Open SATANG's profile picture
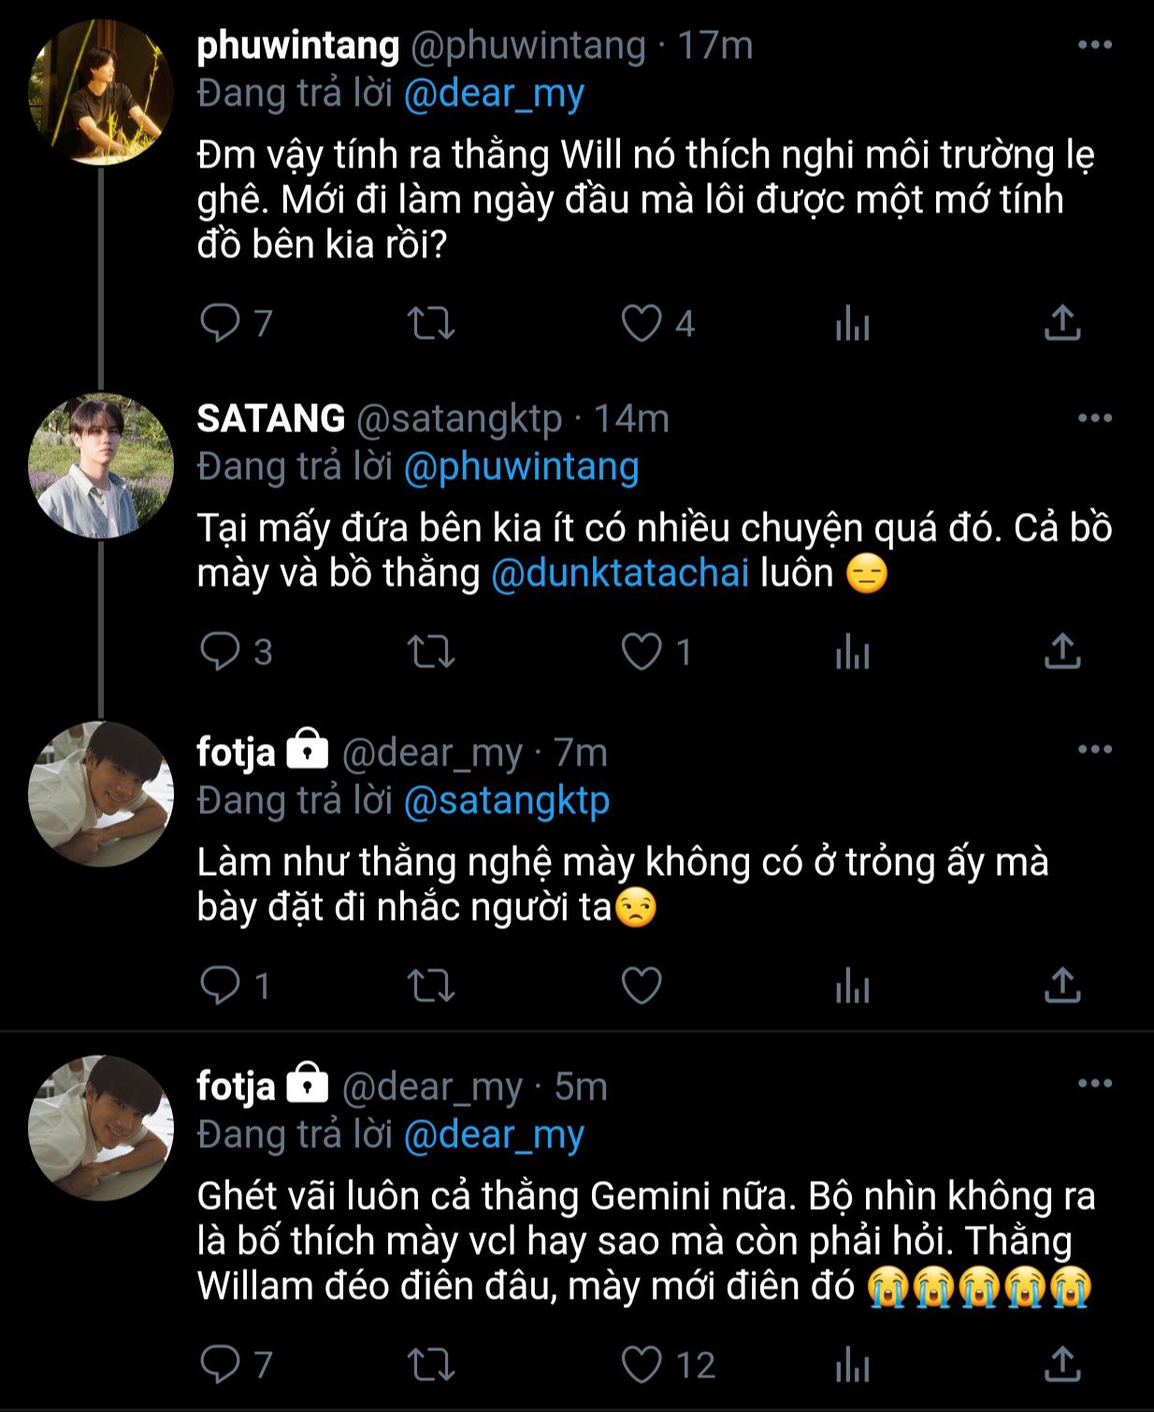Image resolution: width=1154 pixels, height=1412 pixels. pos(101,466)
